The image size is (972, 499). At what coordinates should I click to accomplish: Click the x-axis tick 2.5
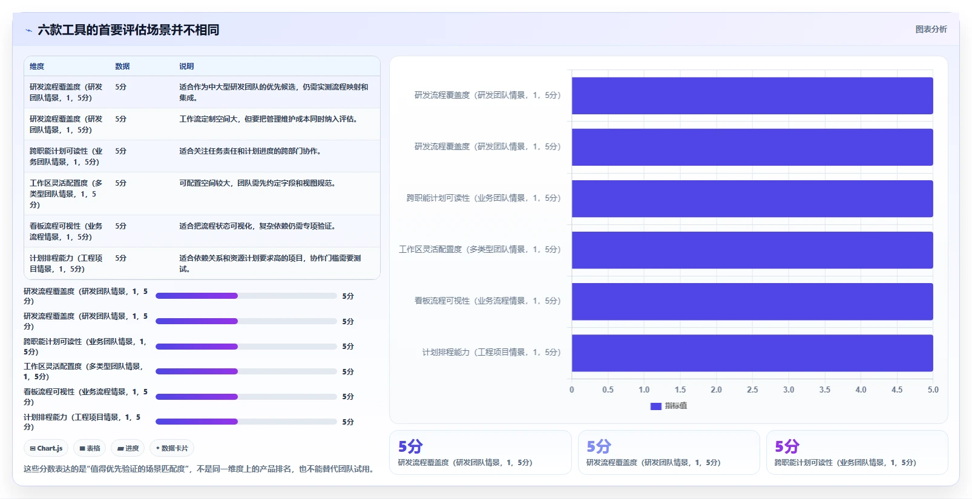(752, 390)
